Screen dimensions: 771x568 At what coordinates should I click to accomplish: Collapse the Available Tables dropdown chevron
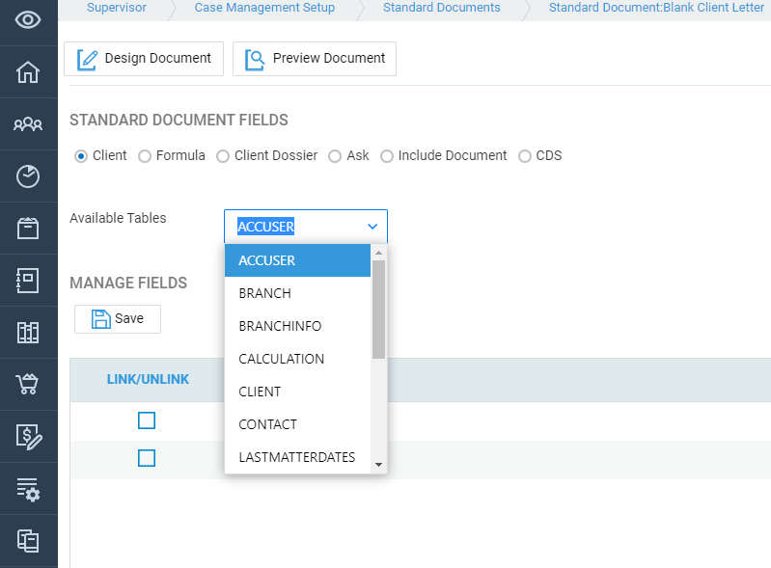pos(372,227)
